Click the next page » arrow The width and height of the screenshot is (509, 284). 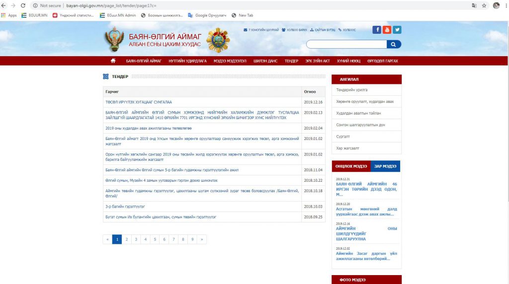(201, 239)
